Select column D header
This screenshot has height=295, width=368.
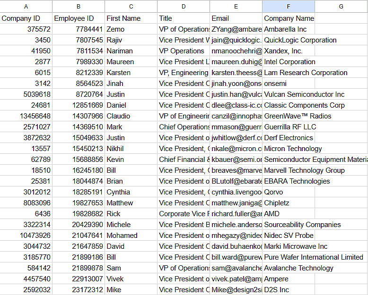click(184, 6)
